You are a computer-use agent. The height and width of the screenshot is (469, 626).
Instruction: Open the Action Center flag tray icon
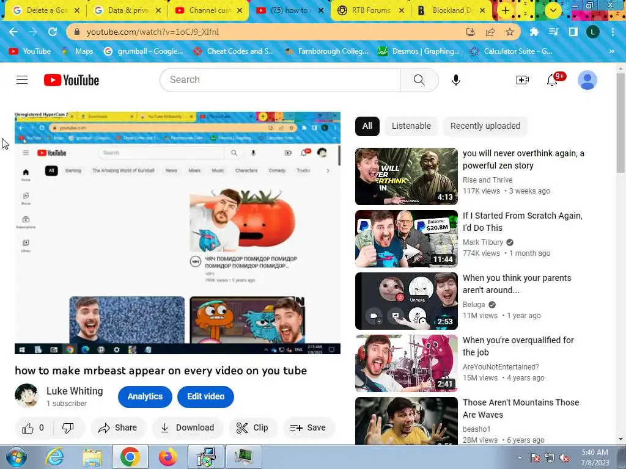point(535,458)
